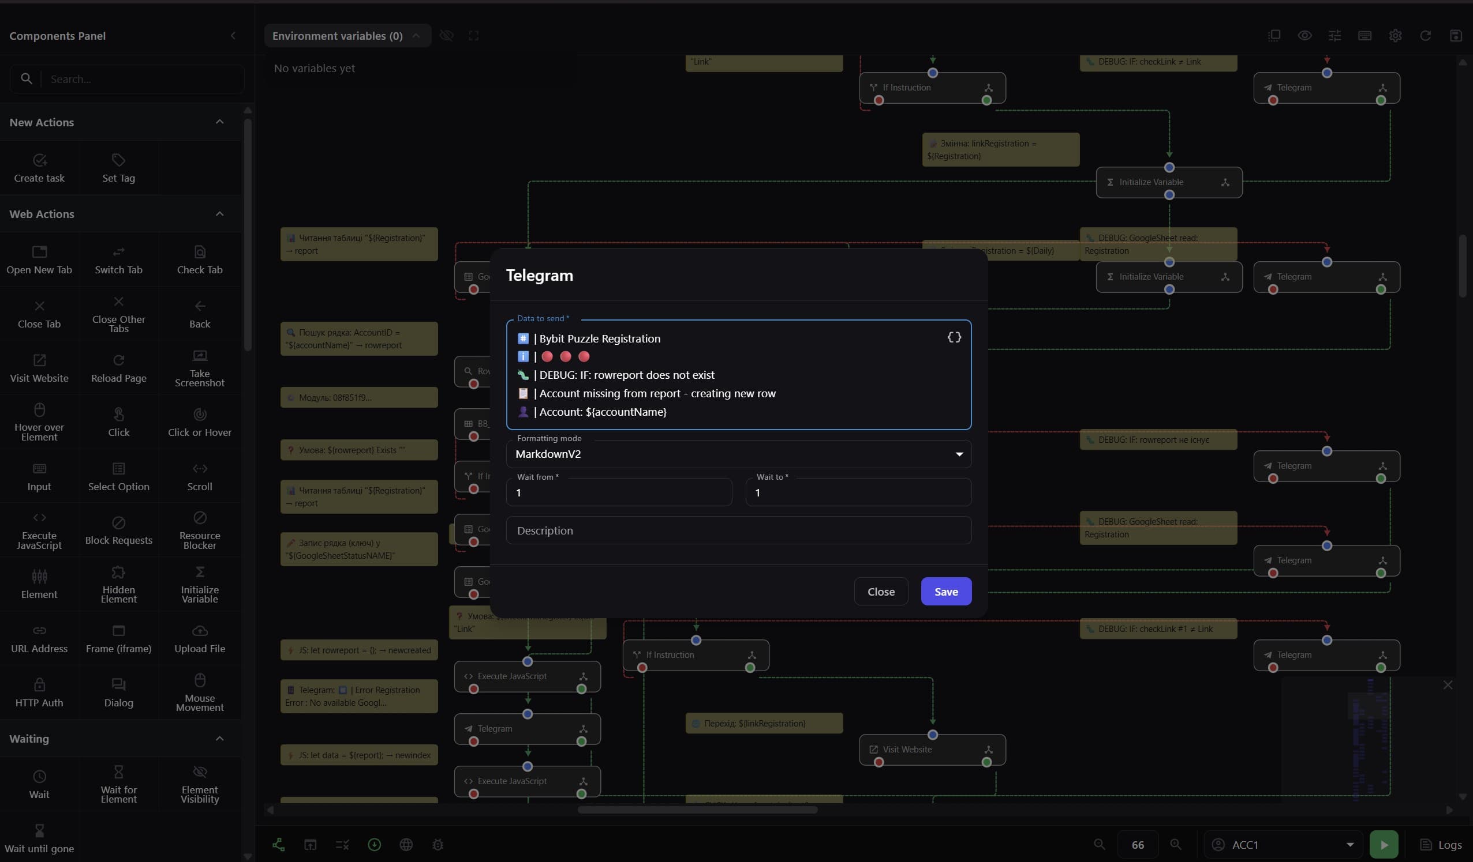Toggle fullscreen for environment variables panel

tap(473, 36)
